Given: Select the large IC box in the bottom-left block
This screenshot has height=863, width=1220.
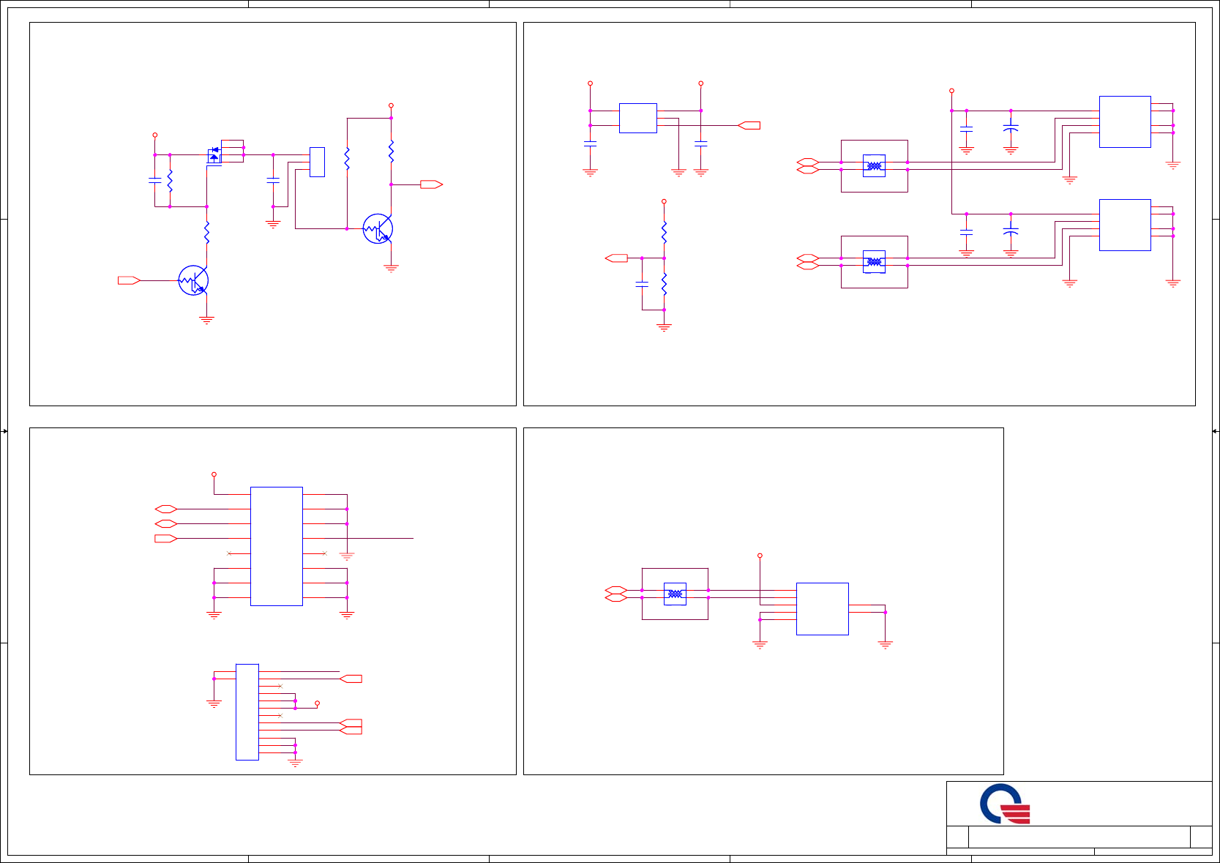Looking at the screenshot, I should 276,546.
